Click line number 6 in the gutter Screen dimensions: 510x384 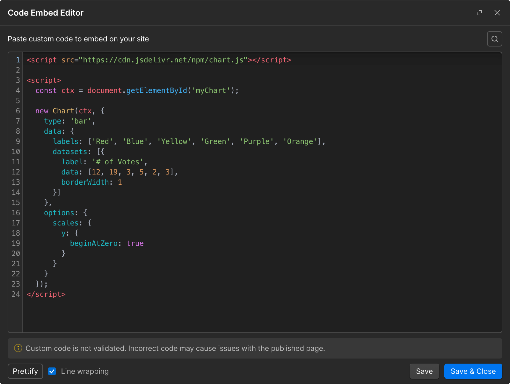click(x=18, y=111)
